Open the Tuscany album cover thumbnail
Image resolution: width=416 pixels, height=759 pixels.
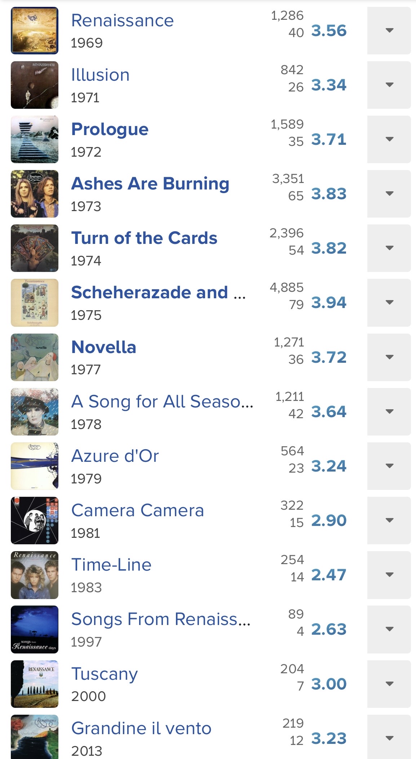click(x=35, y=684)
